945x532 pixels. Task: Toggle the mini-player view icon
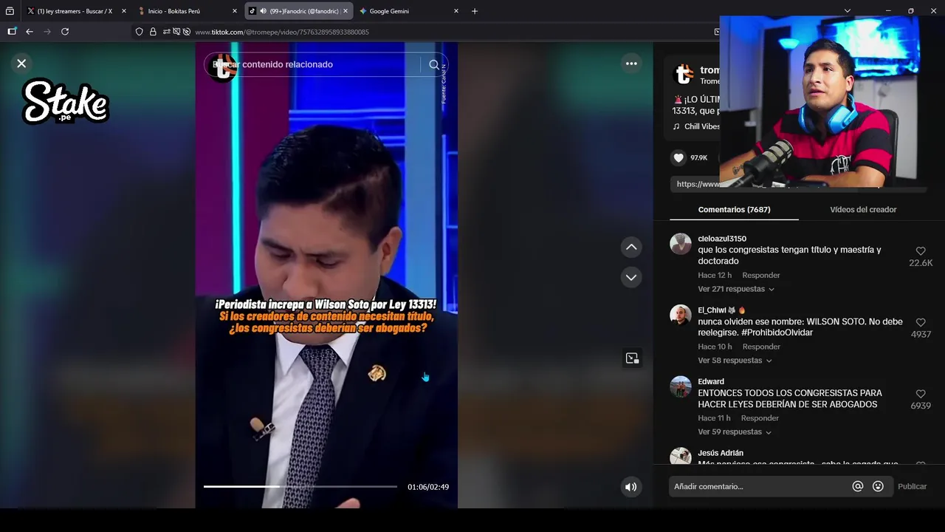(632, 358)
